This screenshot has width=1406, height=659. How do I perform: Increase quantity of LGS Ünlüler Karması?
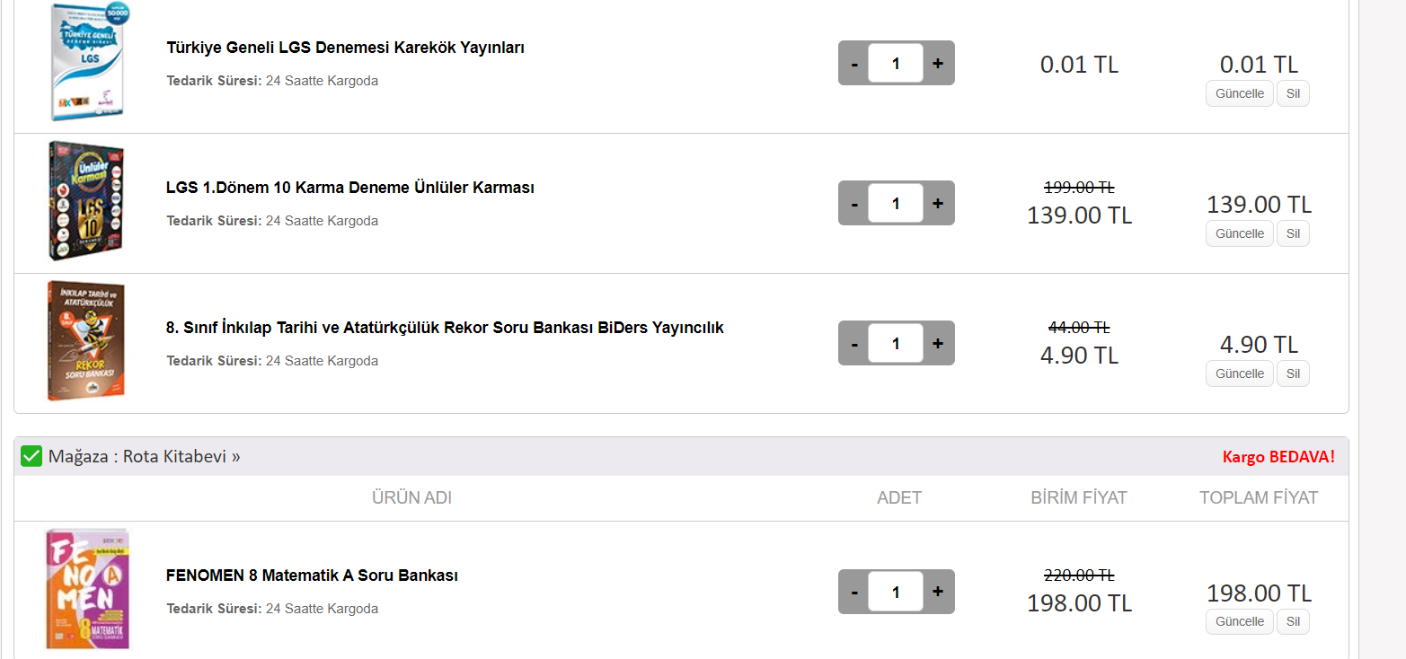click(x=938, y=204)
